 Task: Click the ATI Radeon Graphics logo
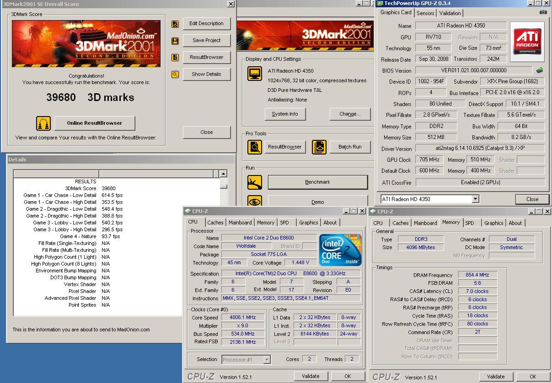[527, 42]
